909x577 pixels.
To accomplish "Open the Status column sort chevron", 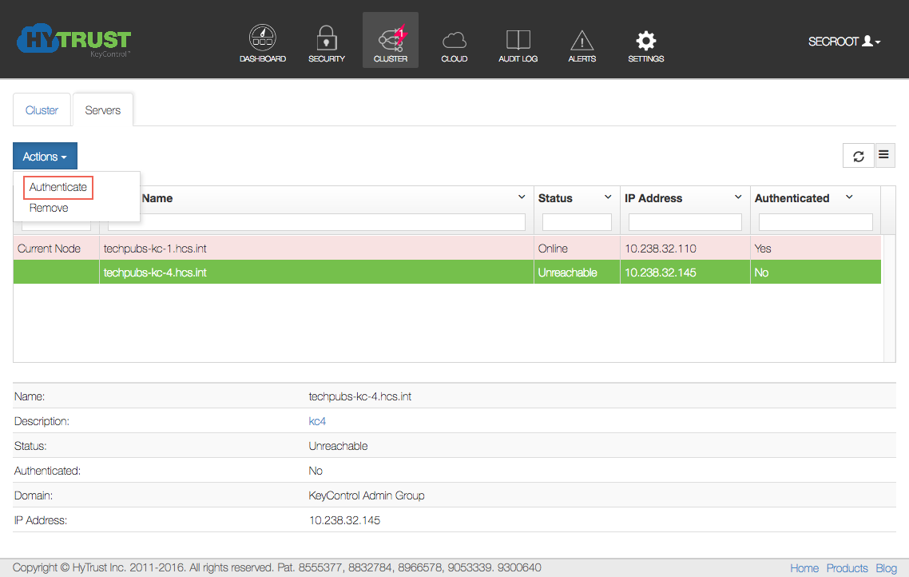I will tap(608, 197).
